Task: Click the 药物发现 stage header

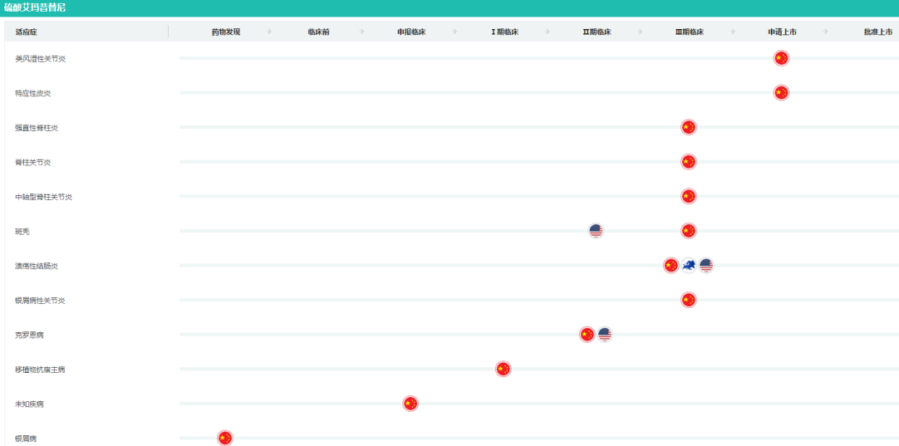Action: [226, 32]
